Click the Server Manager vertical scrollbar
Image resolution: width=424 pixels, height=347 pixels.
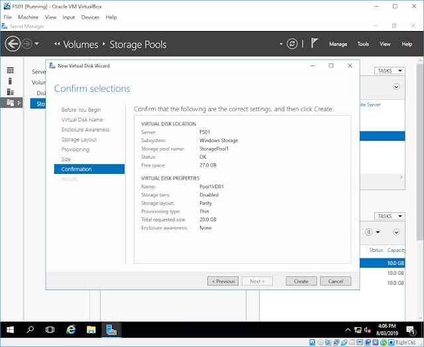tap(420, 152)
